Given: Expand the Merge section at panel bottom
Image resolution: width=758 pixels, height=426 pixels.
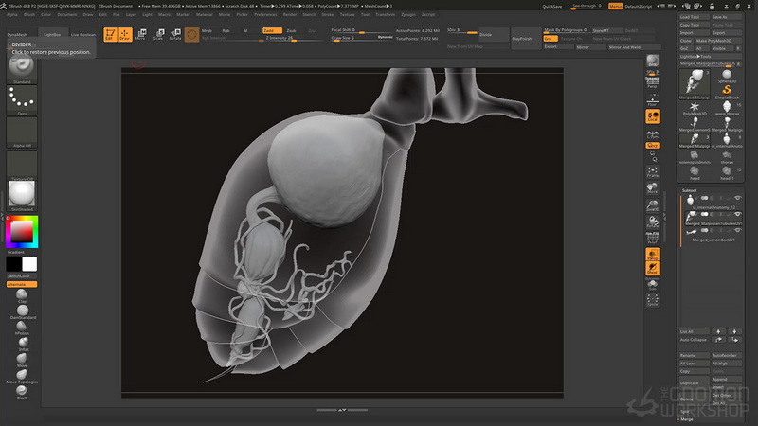Looking at the screenshot, I should coord(686,419).
